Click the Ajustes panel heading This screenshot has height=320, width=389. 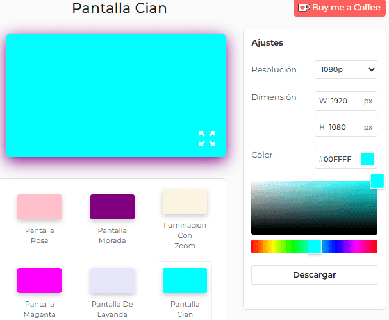[x=267, y=43]
